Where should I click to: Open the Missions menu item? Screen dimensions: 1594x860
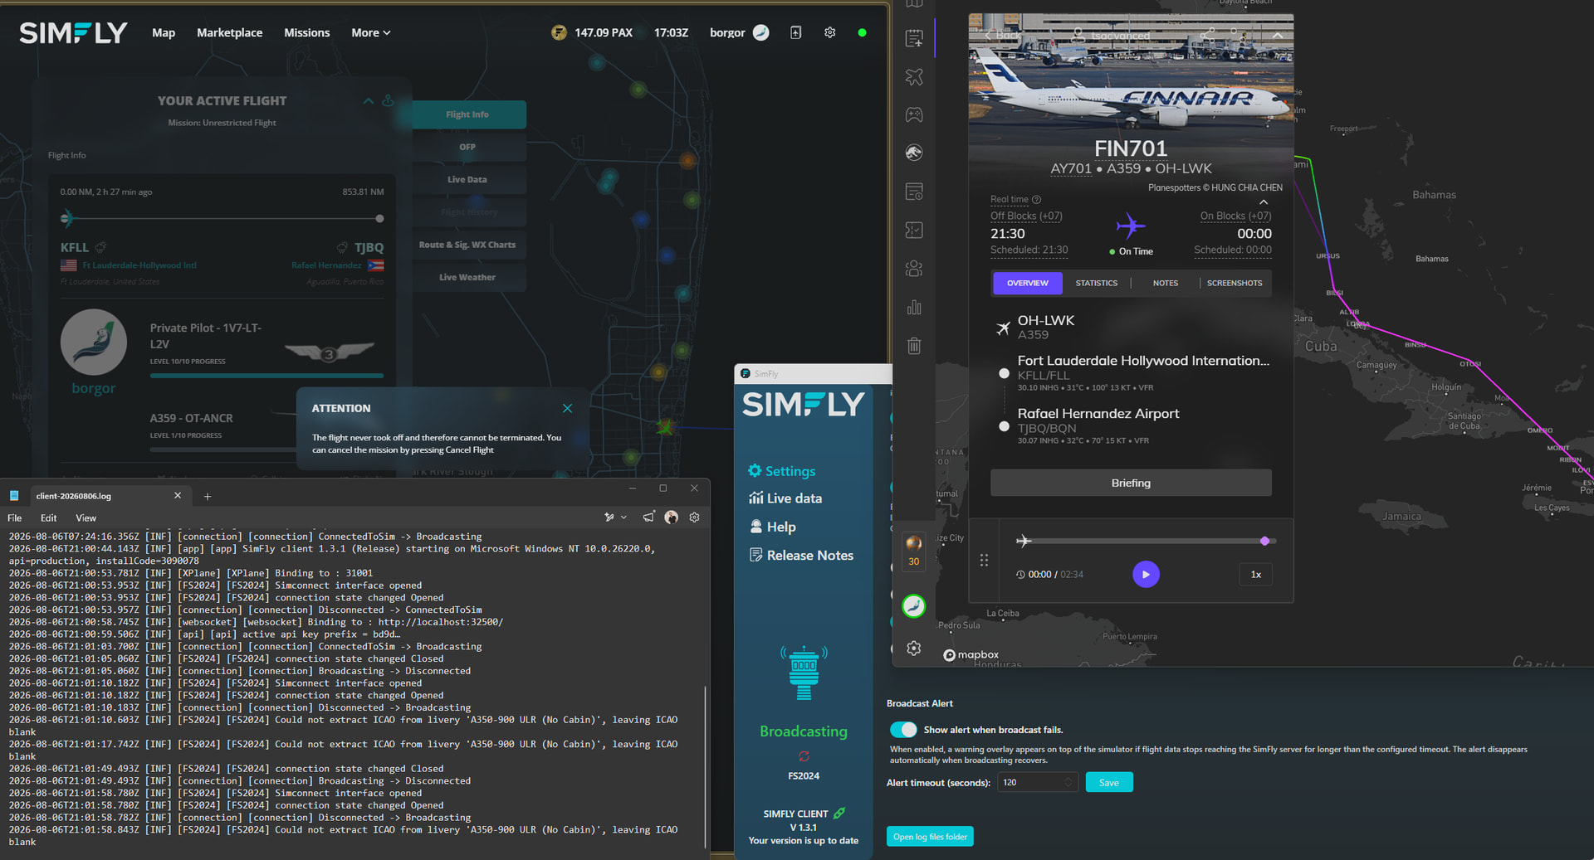click(307, 32)
